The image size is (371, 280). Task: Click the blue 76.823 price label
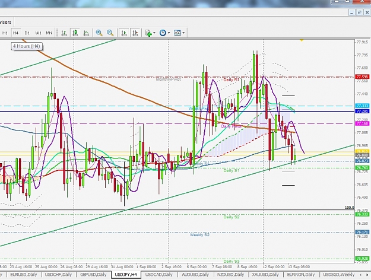(362, 161)
